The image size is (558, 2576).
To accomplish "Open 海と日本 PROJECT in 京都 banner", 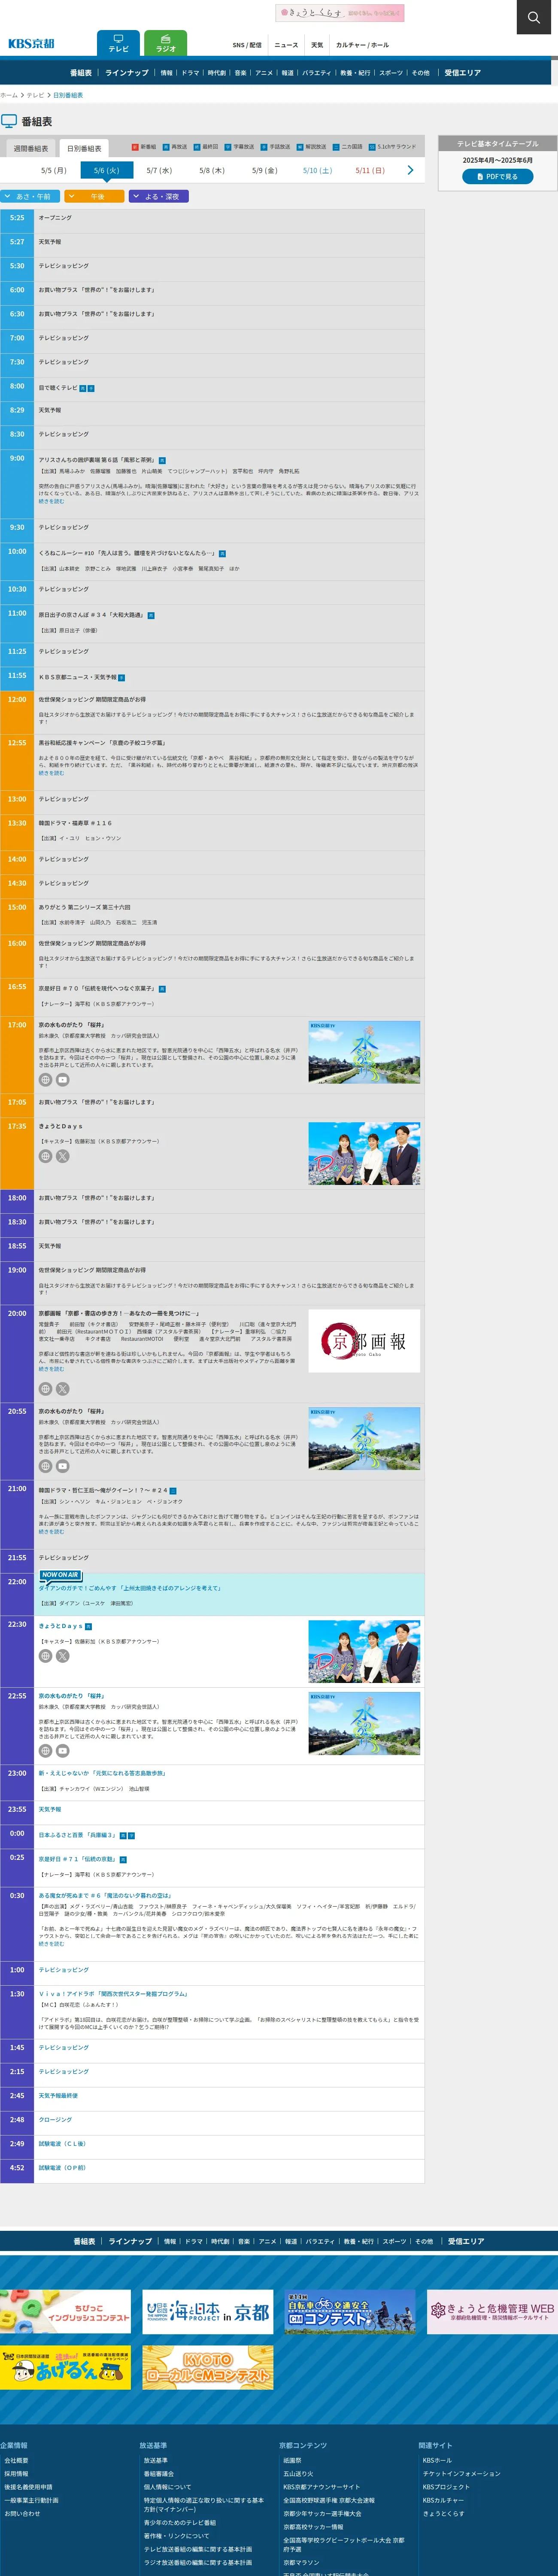I will pos(208,2312).
